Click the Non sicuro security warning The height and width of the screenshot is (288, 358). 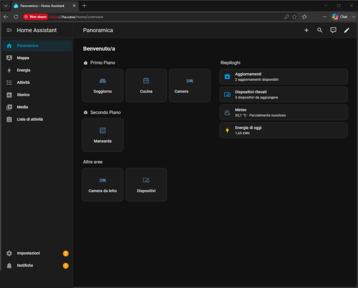36,17
